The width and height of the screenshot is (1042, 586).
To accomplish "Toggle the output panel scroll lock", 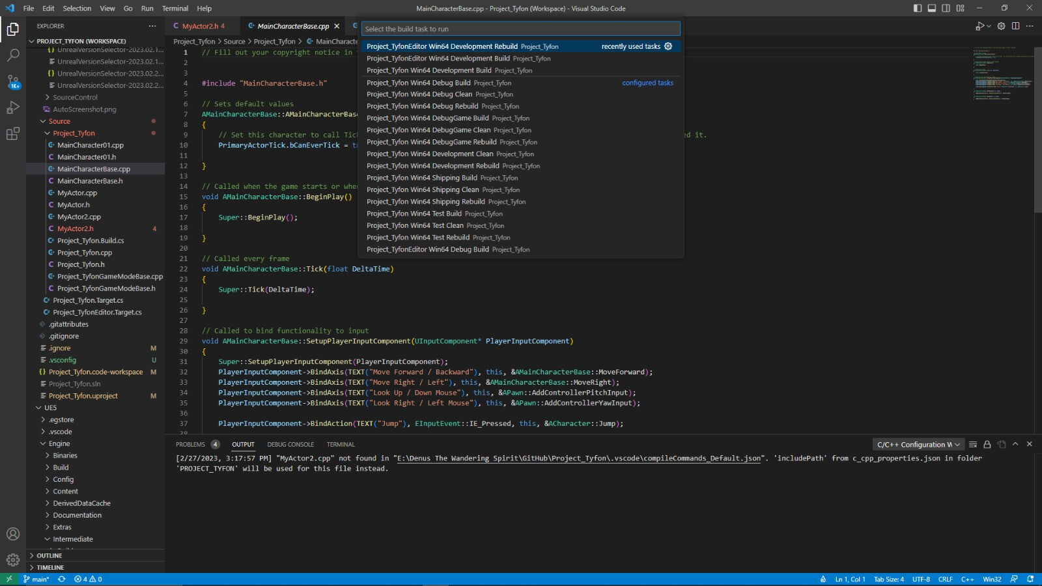I will click(x=987, y=445).
